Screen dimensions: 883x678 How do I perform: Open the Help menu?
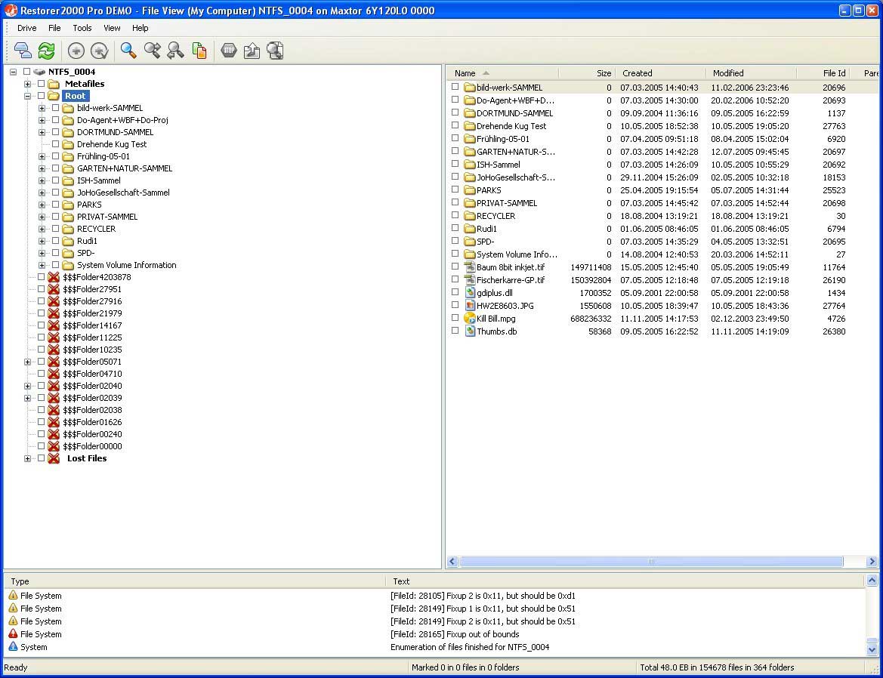pos(140,28)
